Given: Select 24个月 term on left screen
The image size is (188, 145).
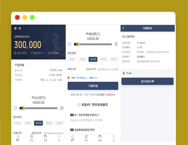Looking at the screenshot, I should click(49, 123).
